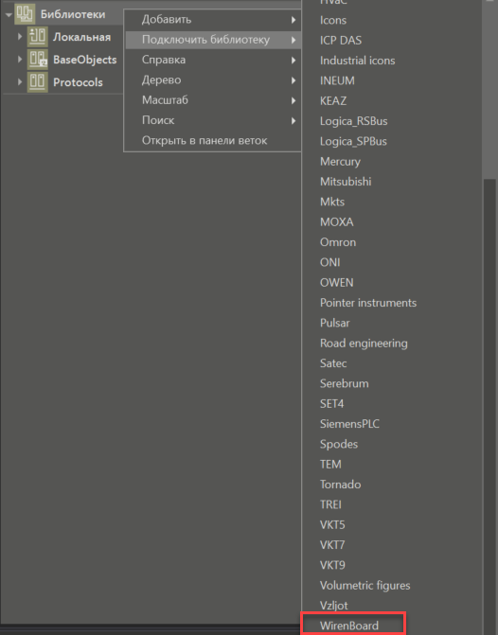
Task: Click the Библиотеки root library icon
Action: [x=25, y=13]
